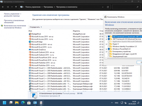Select Microsoft Publisher 2019 - en-us icon
The height and width of the screenshot is (106, 142).
tap(30, 63)
